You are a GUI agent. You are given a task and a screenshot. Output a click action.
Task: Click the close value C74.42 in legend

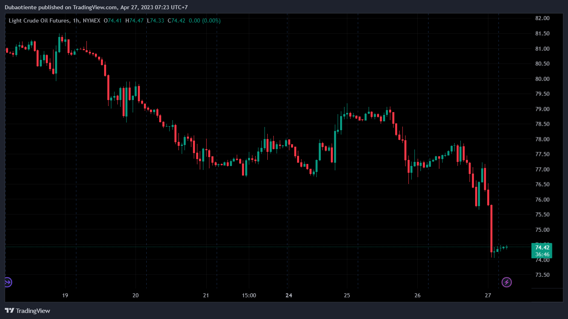pyautogui.click(x=176, y=20)
